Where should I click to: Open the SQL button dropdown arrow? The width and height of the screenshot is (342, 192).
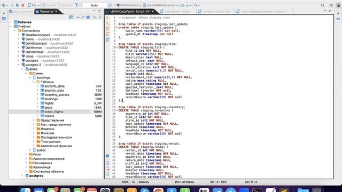tap(39, 5)
